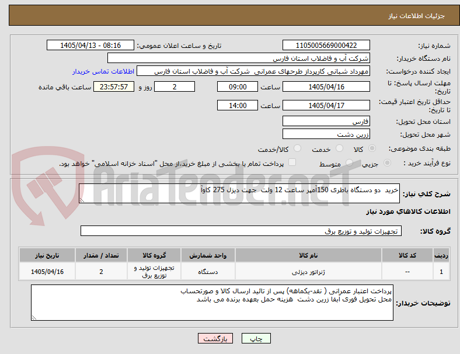
Task: Click the table cell with date 1405/04/16
Action: tap(47, 272)
